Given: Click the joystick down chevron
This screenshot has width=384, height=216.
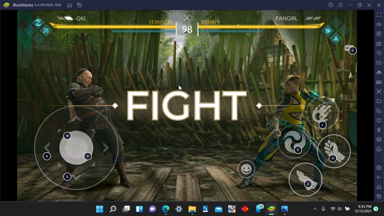Looking at the screenshot, I should tap(77, 177).
